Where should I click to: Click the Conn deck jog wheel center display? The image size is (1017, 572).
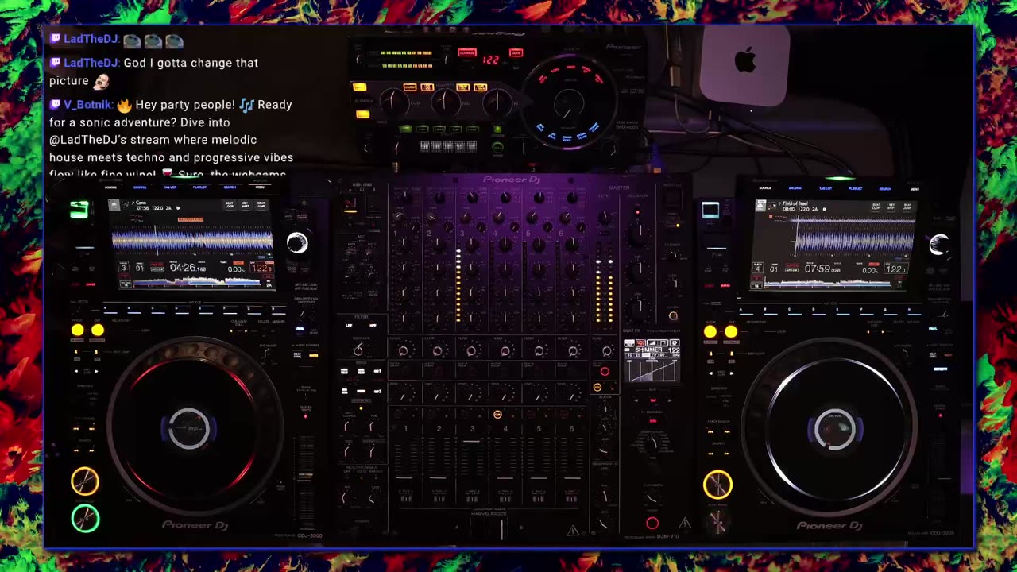(x=189, y=429)
